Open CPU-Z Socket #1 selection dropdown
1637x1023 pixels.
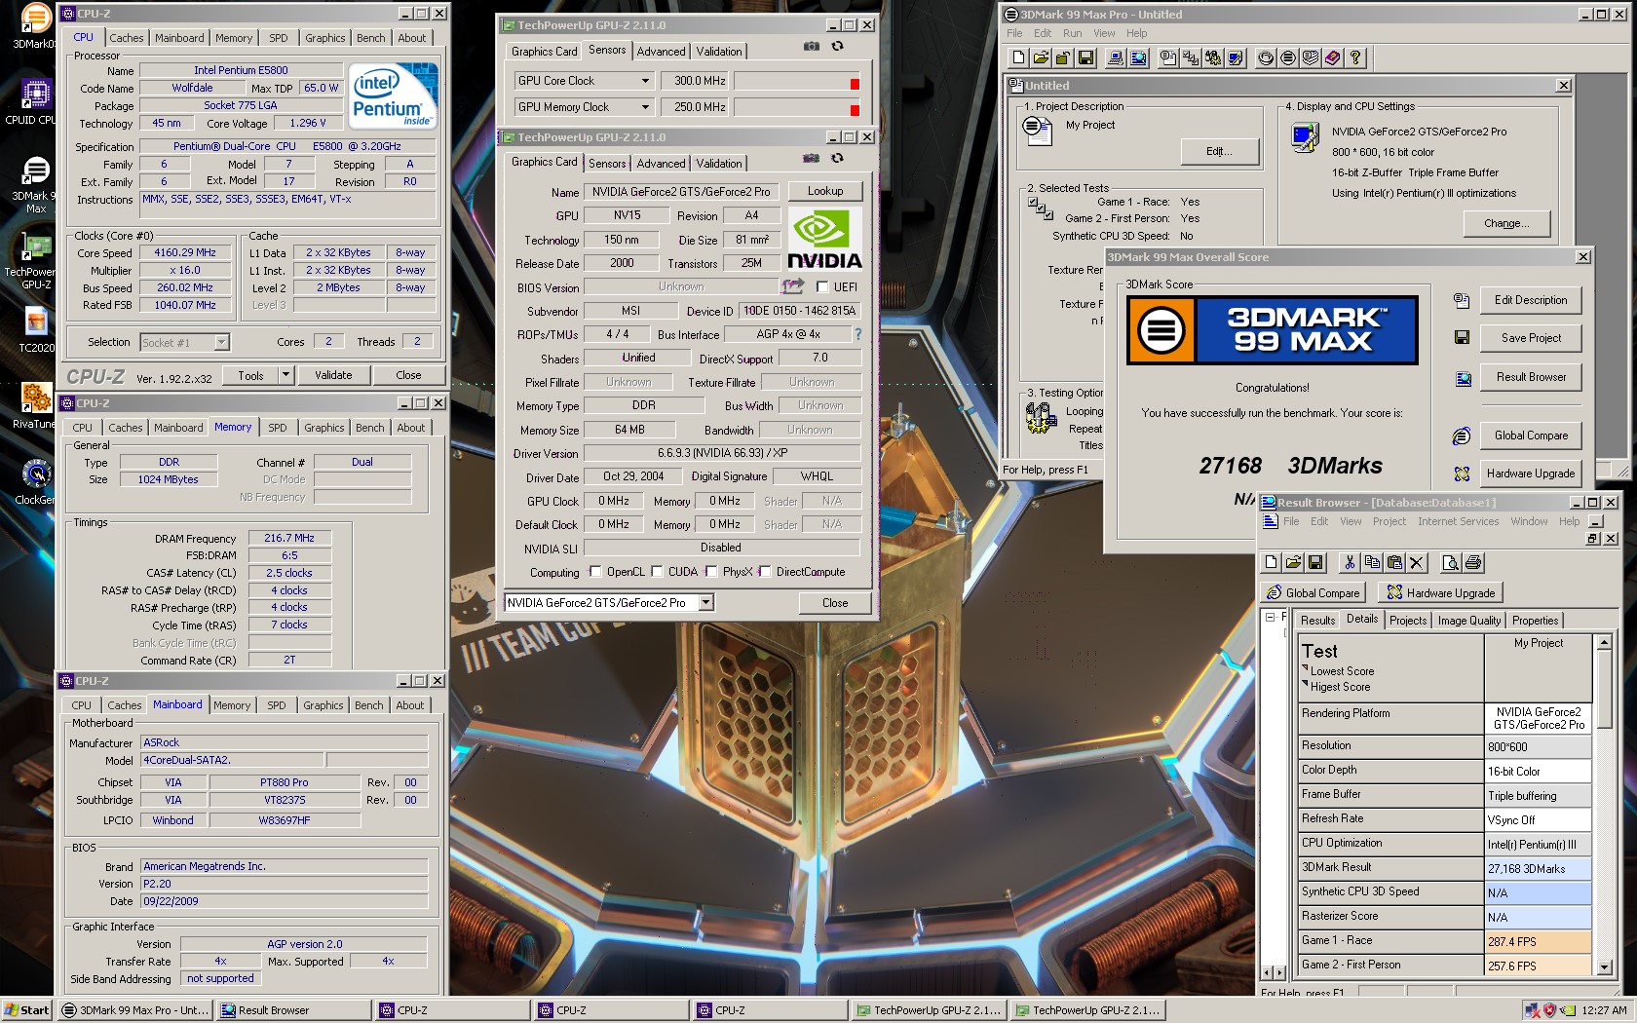(x=221, y=342)
